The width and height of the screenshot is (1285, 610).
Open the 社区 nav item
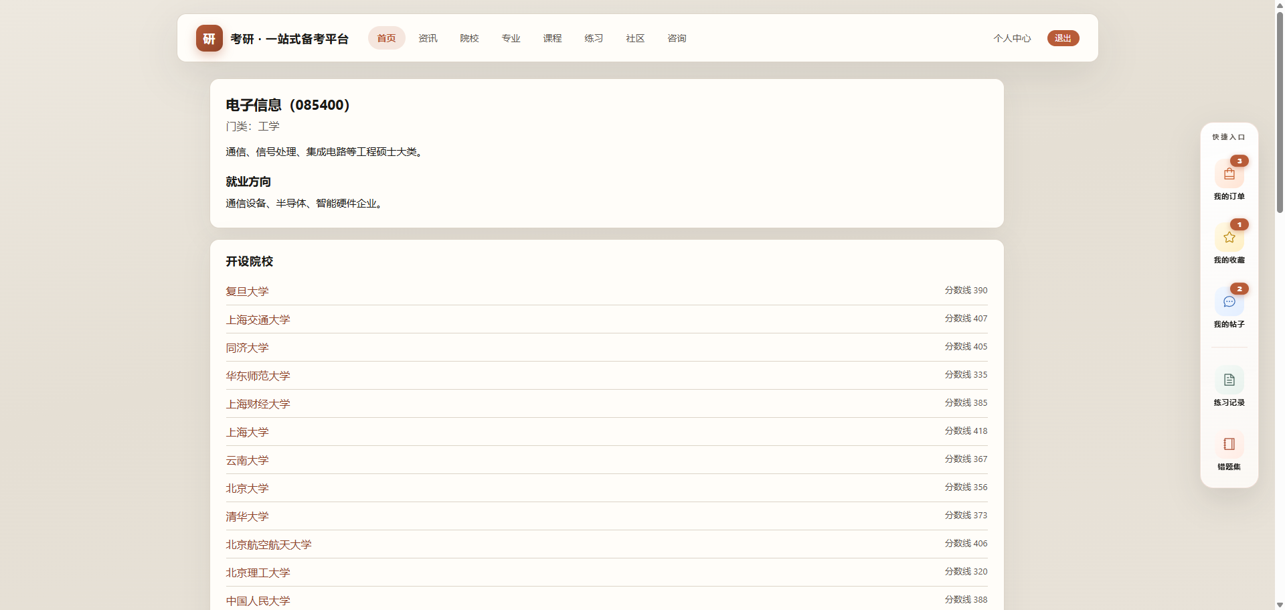tap(635, 38)
